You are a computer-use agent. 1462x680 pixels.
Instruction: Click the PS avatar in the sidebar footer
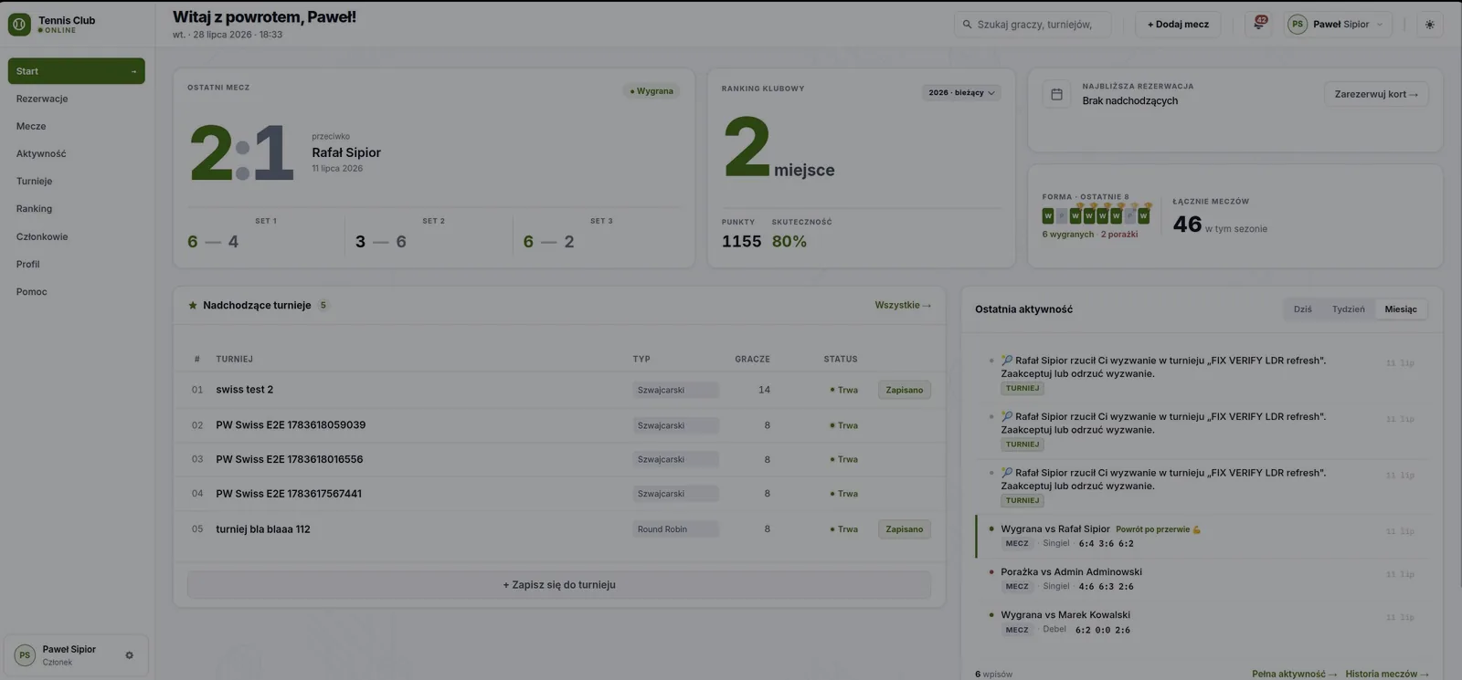pos(25,655)
